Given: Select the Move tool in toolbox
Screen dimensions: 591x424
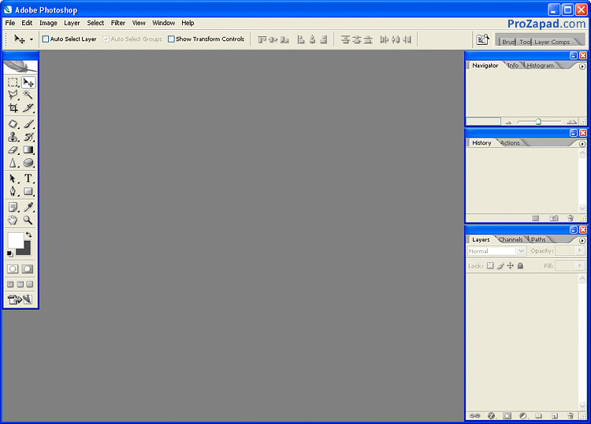Looking at the screenshot, I should tap(28, 83).
